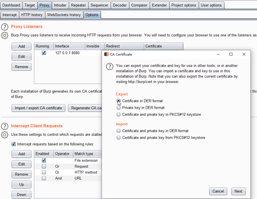This screenshot has height=199, width=257.
Task: Close the CA Certificate dialog
Action: (244, 54)
